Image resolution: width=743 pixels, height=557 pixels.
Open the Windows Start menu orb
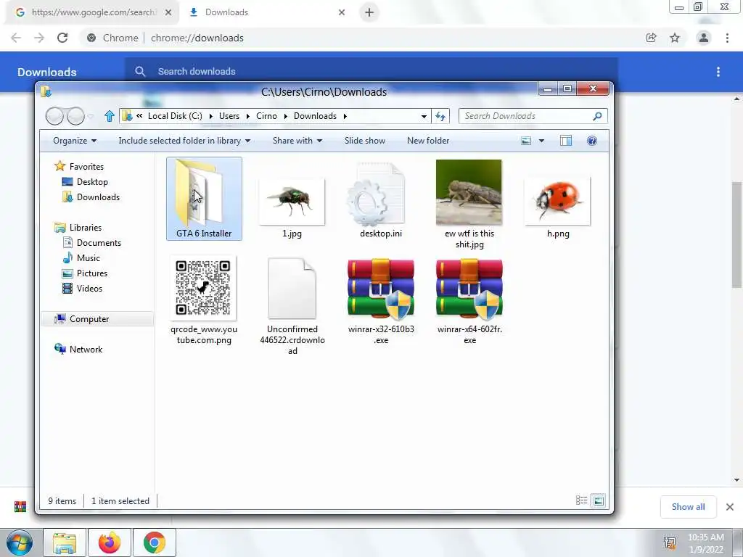[20, 542]
